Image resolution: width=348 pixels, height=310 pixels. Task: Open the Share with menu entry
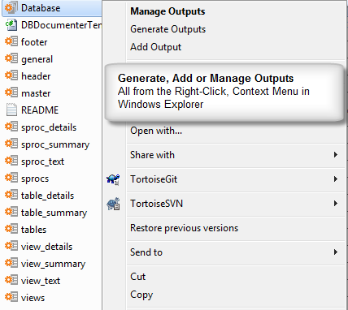152,155
